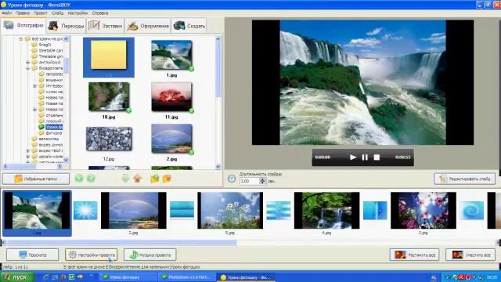
Task: Click the Редактировать слайд button
Action: 464,179
